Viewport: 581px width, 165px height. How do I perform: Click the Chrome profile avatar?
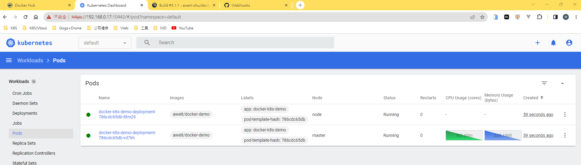point(566,17)
